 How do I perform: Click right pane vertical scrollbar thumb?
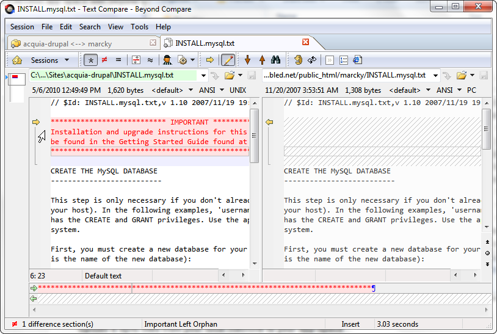point(486,129)
